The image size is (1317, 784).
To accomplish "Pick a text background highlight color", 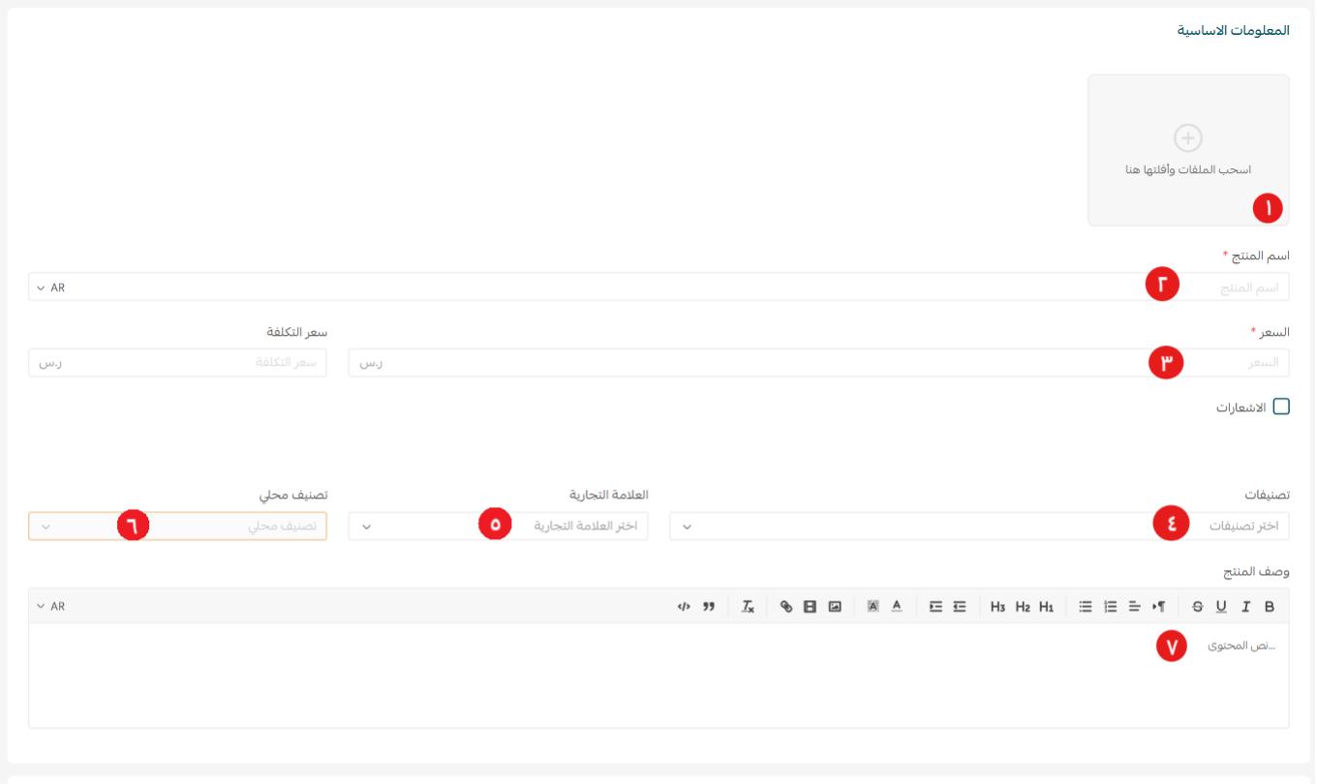I will (x=873, y=607).
